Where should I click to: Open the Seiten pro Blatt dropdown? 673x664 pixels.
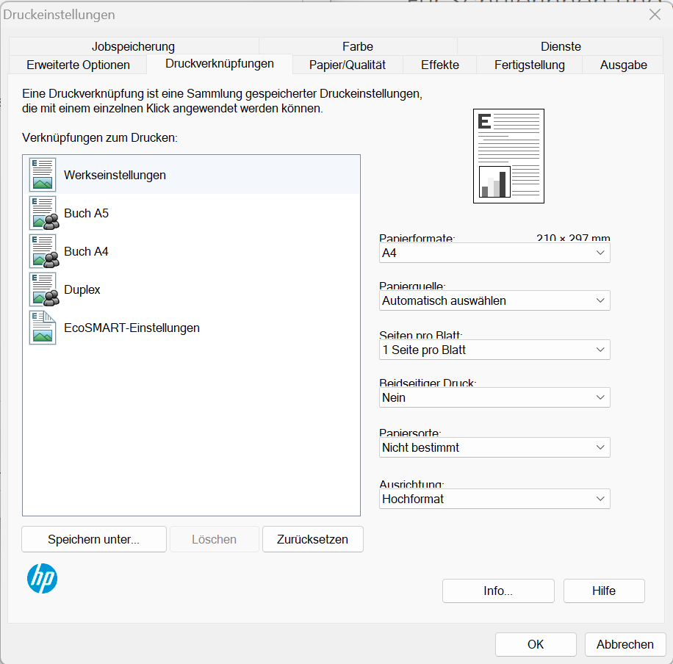coord(494,350)
